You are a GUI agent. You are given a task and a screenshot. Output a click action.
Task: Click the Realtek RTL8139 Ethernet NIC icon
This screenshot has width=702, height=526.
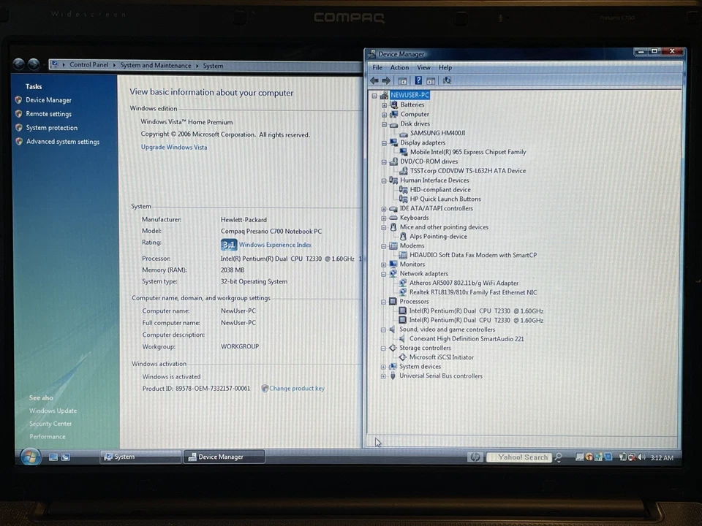[403, 292]
